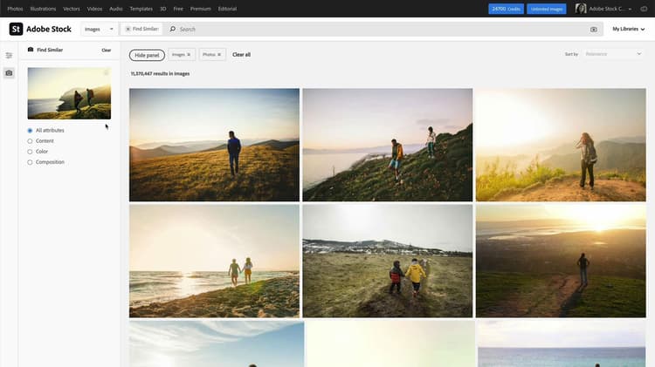Open Premium menu item
Viewport: 655px width, 367px height.
click(x=201, y=9)
